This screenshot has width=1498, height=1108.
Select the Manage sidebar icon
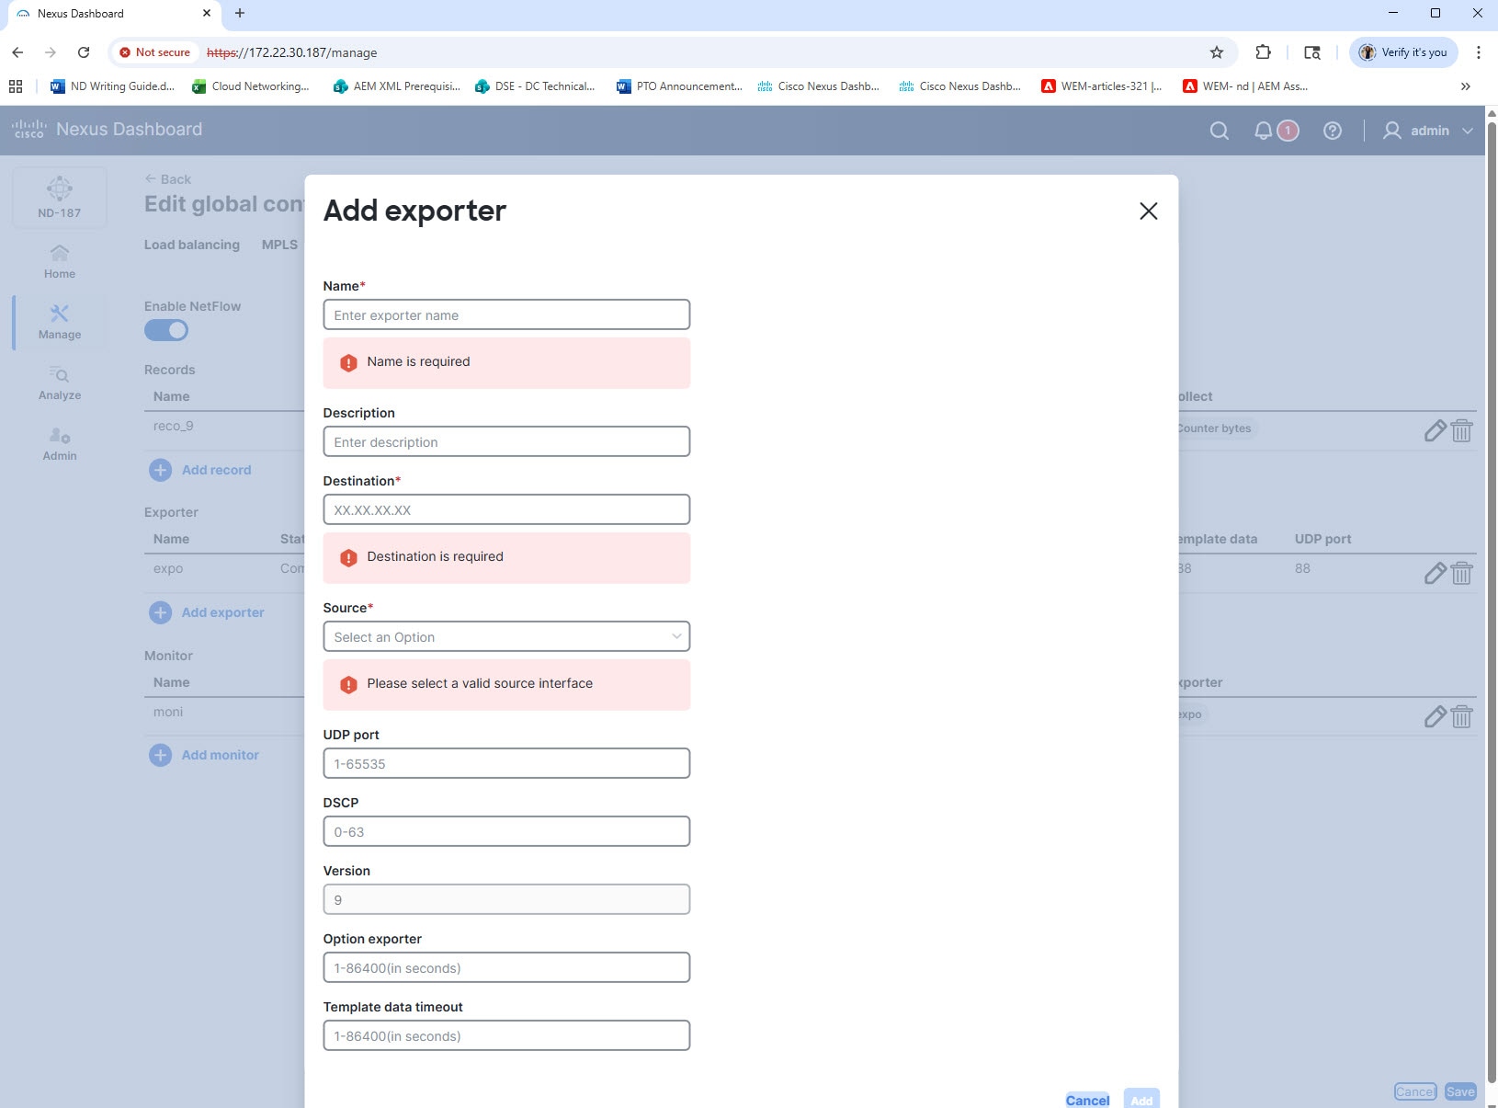(59, 322)
